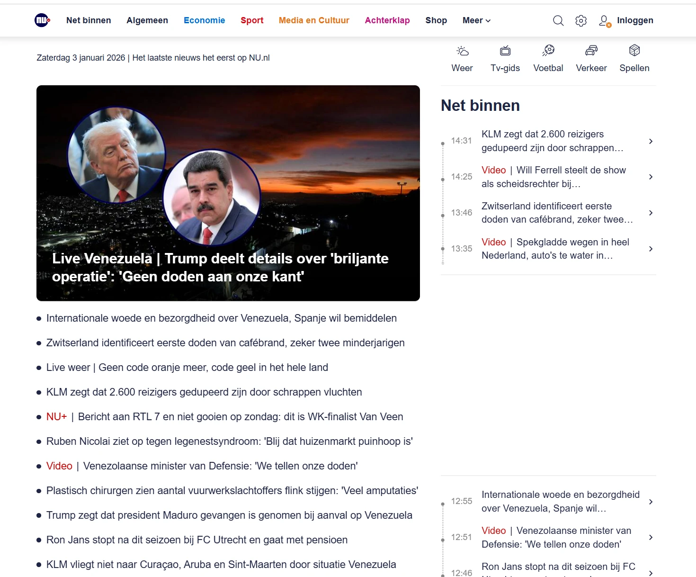Open 13:46 Zwitserland item in Net binnen
This screenshot has height=577, width=696.
548,213
